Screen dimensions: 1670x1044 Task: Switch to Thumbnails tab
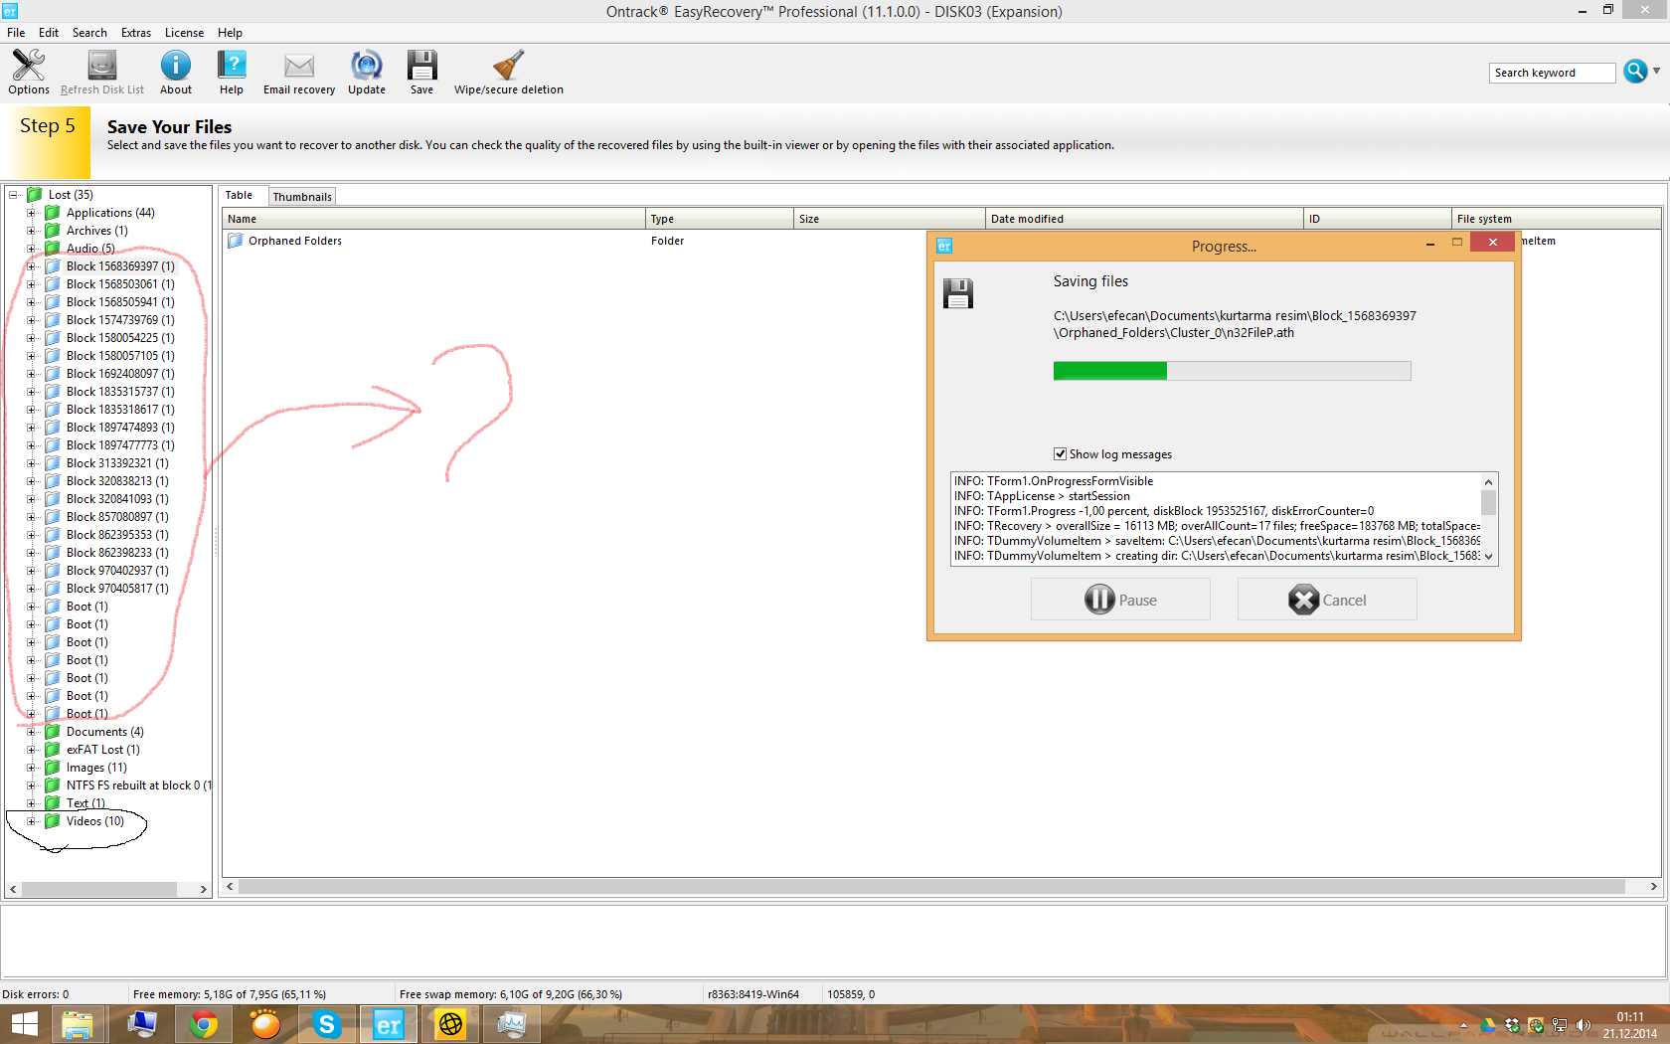coord(302,197)
